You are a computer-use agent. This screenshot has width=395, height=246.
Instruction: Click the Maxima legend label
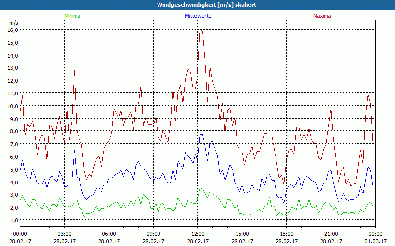click(322, 16)
